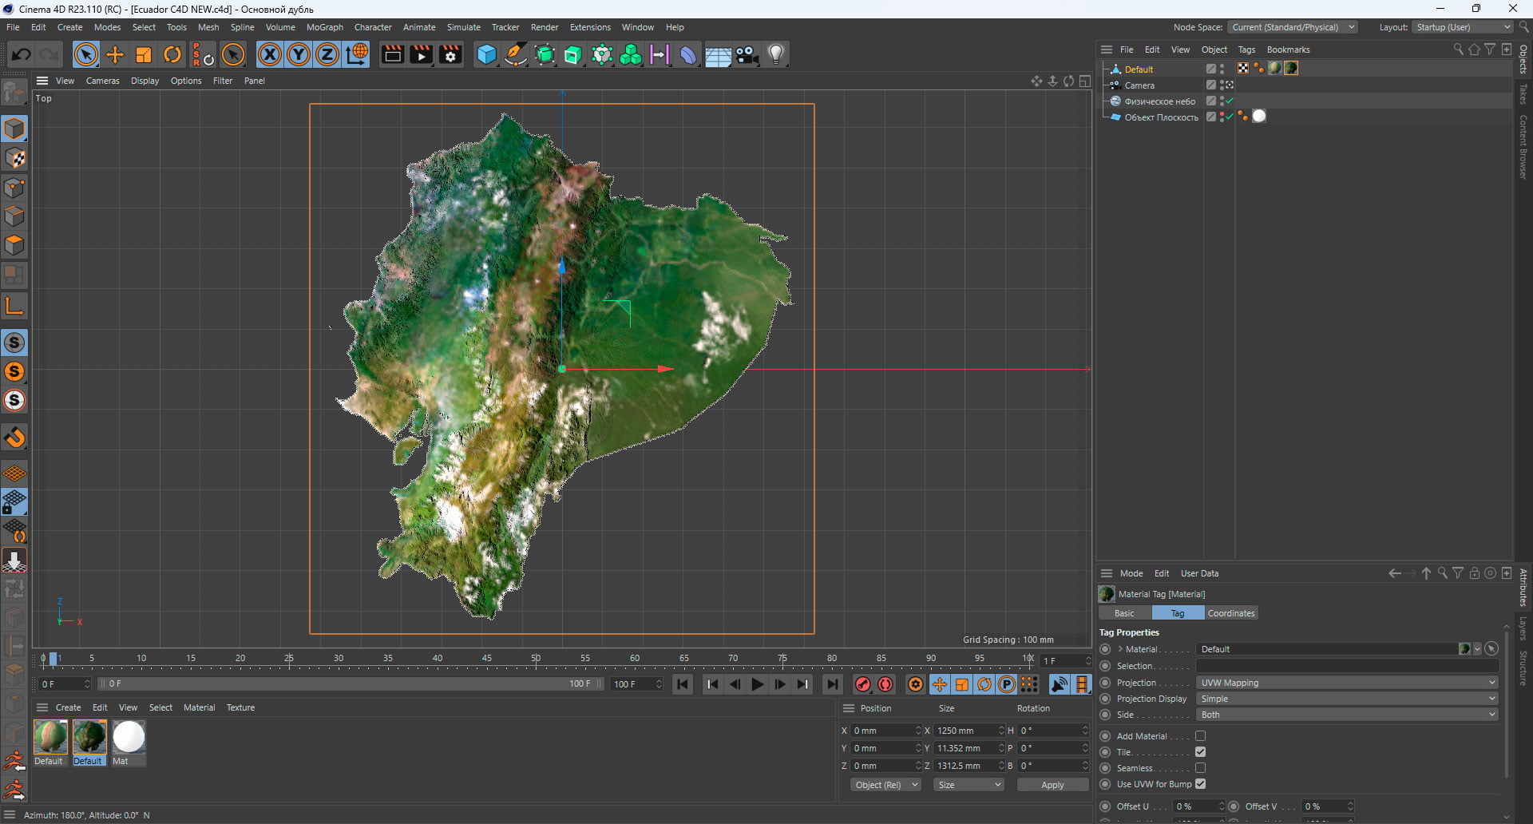The height and width of the screenshot is (824, 1533).
Task: Open the Side dropdown set to Both
Action: click(x=1347, y=715)
